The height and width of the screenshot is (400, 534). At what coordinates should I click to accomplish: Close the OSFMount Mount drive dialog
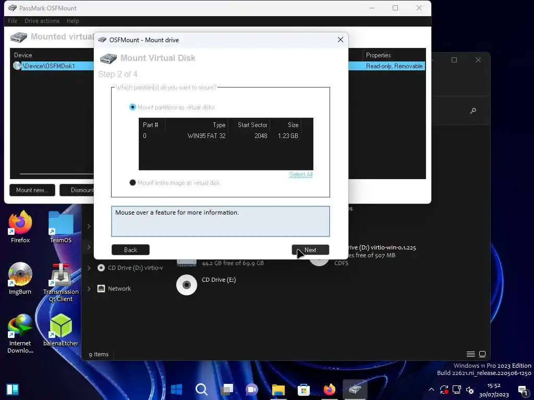coord(340,40)
